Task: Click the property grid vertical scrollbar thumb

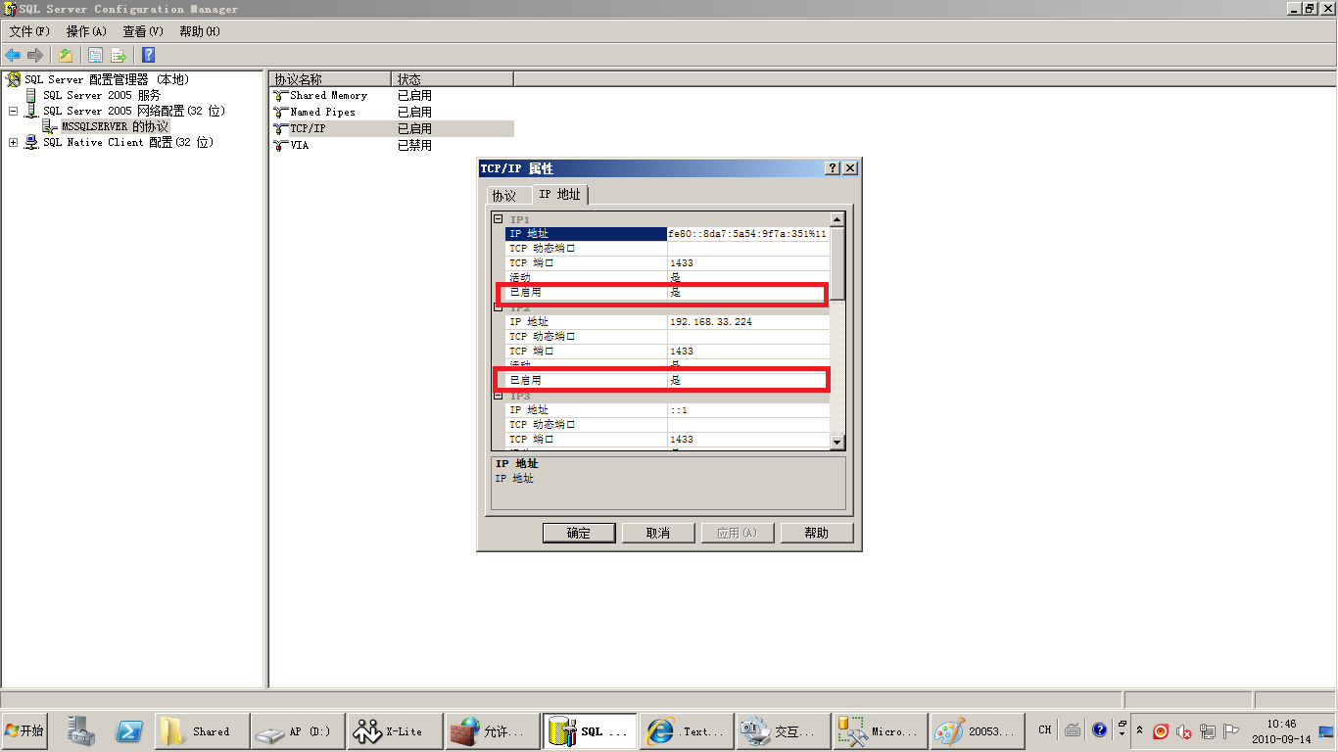Action: (x=837, y=264)
